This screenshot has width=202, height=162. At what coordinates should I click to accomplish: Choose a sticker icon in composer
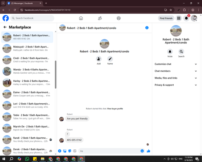(x=70, y=151)
